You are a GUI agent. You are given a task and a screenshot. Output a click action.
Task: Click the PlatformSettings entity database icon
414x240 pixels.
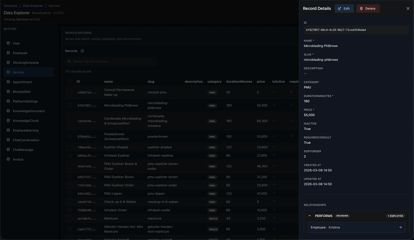pos(8,101)
